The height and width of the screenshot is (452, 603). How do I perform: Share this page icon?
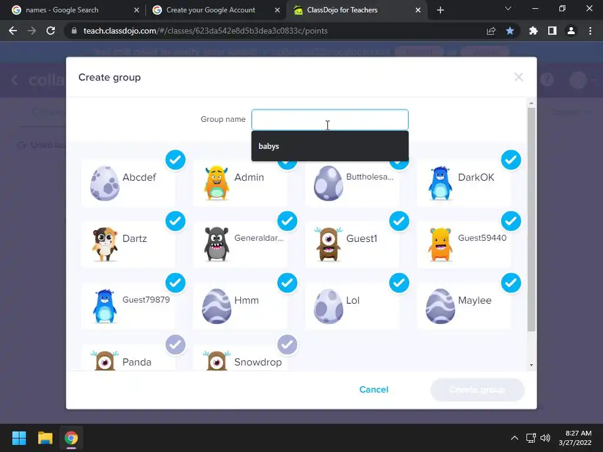491,31
